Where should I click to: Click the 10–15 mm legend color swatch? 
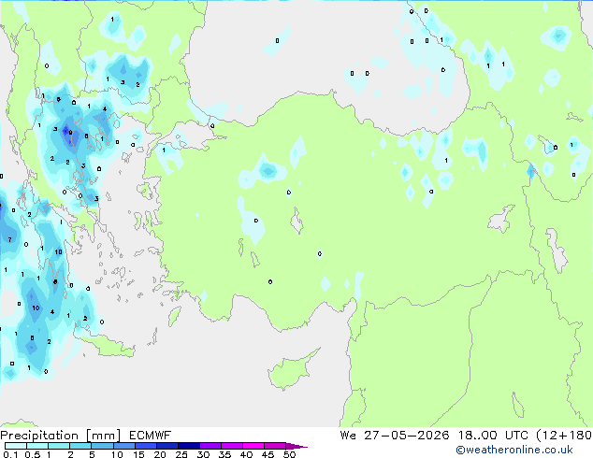[x=123, y=446]
